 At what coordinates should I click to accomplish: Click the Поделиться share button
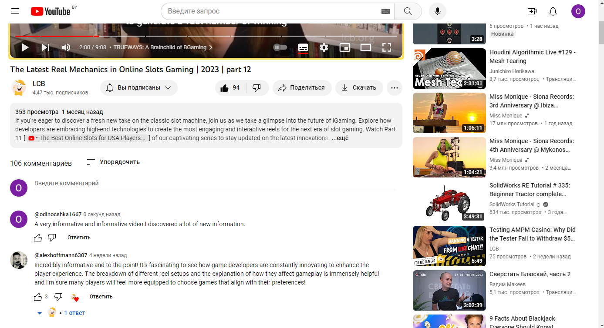[302, 87]
